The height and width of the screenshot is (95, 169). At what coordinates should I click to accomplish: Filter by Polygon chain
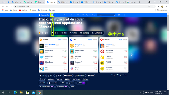click(x=76, y=79)
